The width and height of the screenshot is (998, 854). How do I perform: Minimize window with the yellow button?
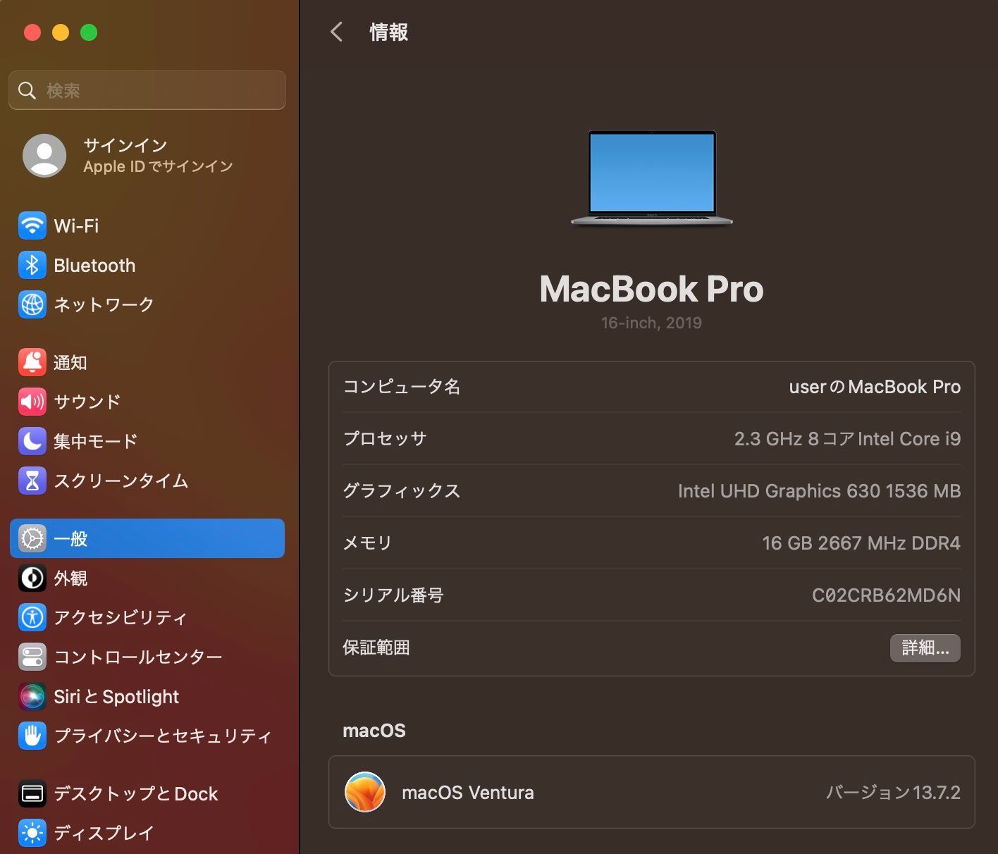click(x=61, y=32)
